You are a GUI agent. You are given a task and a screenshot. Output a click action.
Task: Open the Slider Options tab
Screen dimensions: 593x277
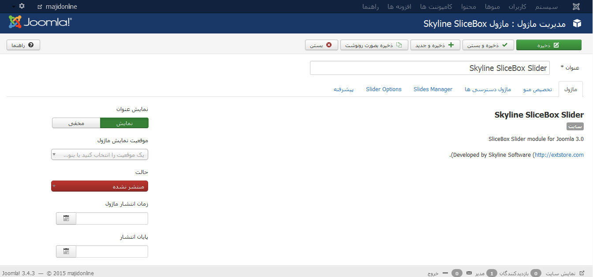tap(384, 89)
